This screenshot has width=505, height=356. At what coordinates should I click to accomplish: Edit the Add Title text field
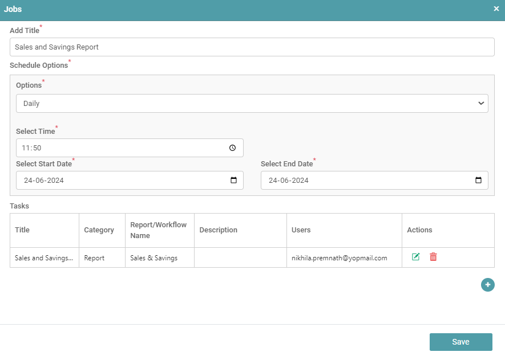coord(252,47)
